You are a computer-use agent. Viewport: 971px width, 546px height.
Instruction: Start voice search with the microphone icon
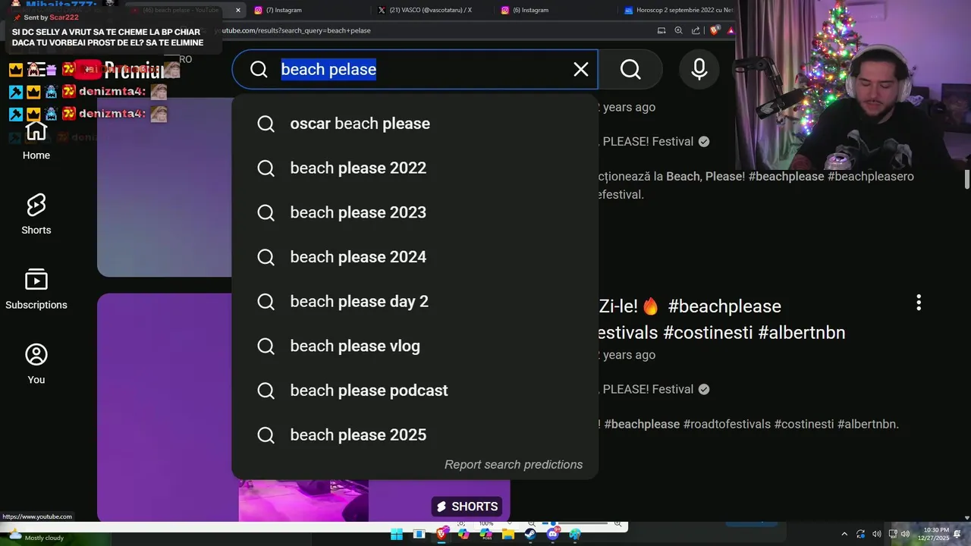coord(699,70)
